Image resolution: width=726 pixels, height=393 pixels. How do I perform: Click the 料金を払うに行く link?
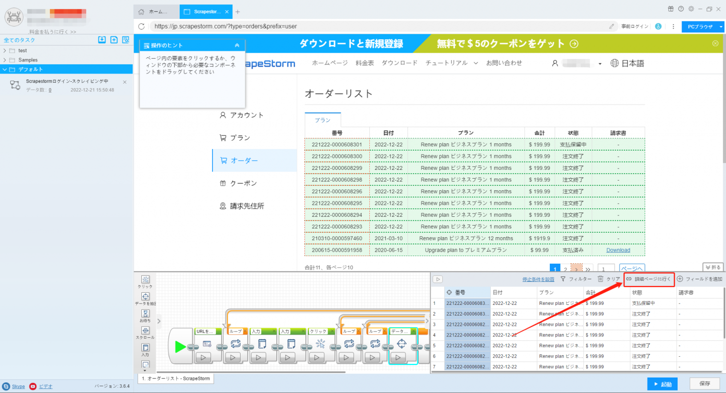[x=52, y=31]
